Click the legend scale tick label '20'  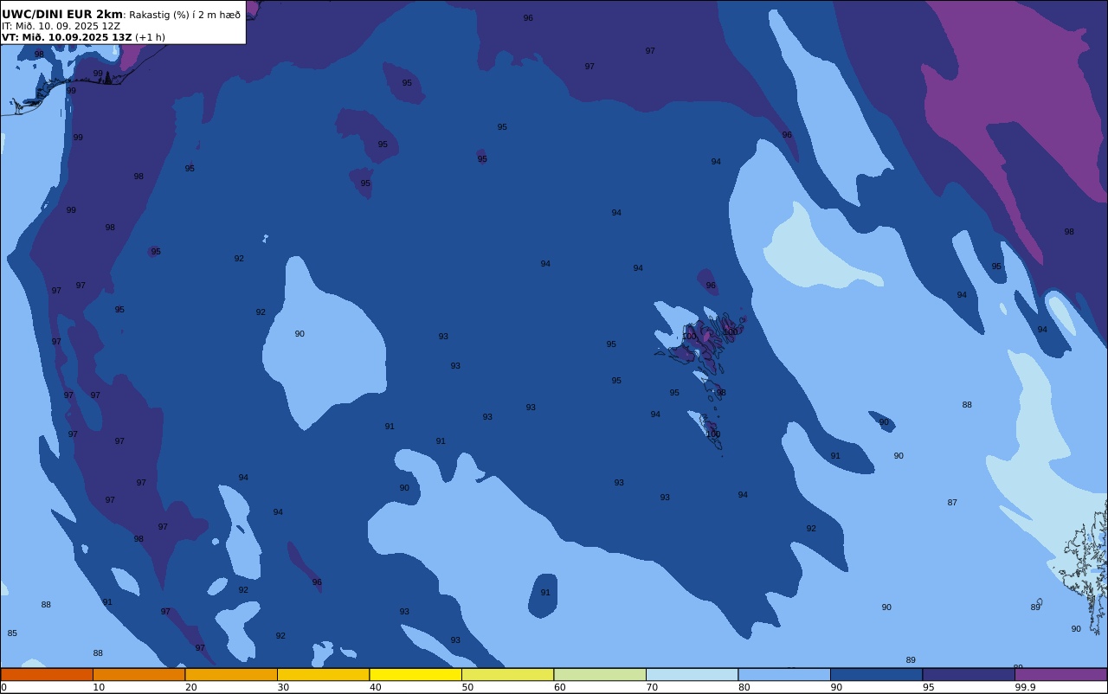pos(190,687)
